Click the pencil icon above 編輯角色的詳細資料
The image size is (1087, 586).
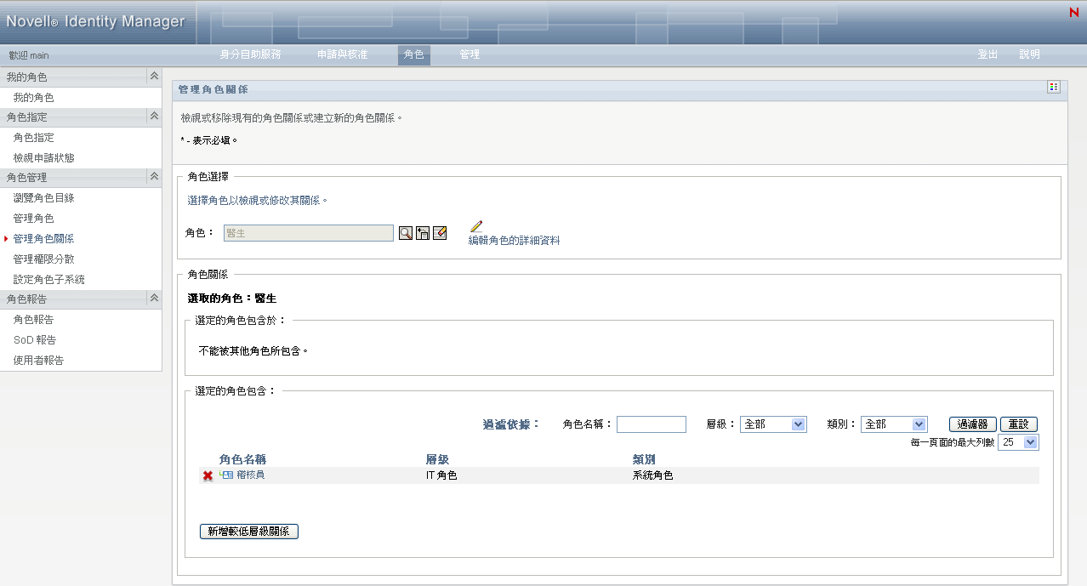(476, 226)
